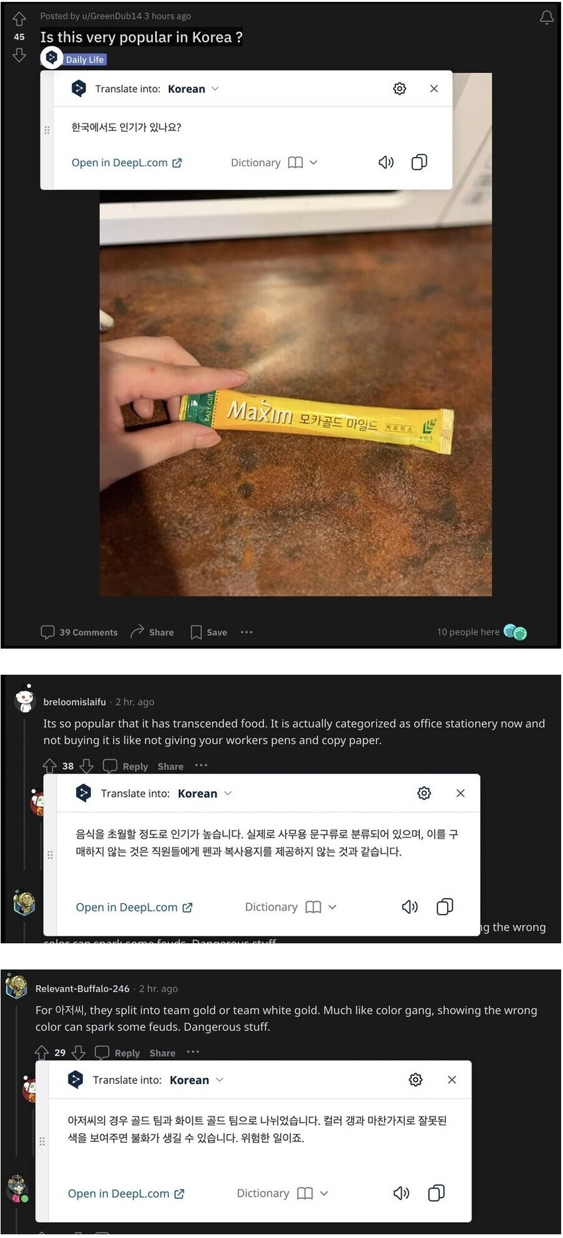Listen to the Relevant-Buffalo-246 comment translation

point(401,1193)
